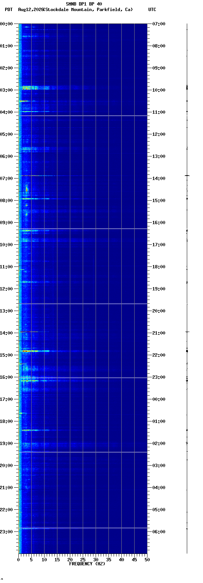The width and height of the screenshot is (203, 583).
Task: Click the "18:00" PDT axis label
Action: 6,421
